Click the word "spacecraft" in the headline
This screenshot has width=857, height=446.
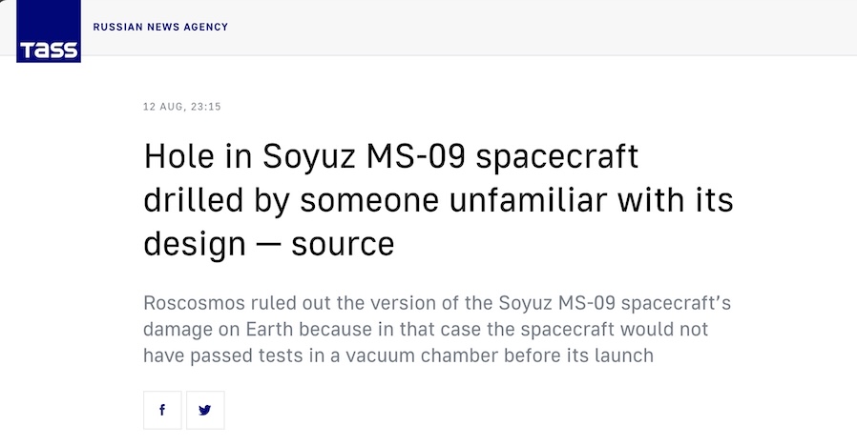(x=557, y=158)
